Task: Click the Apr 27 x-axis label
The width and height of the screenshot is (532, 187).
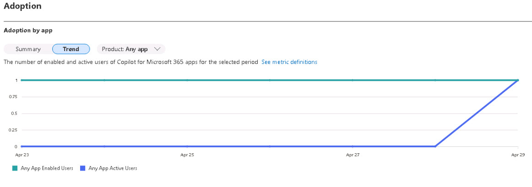Action: click(x=353, y=155)
